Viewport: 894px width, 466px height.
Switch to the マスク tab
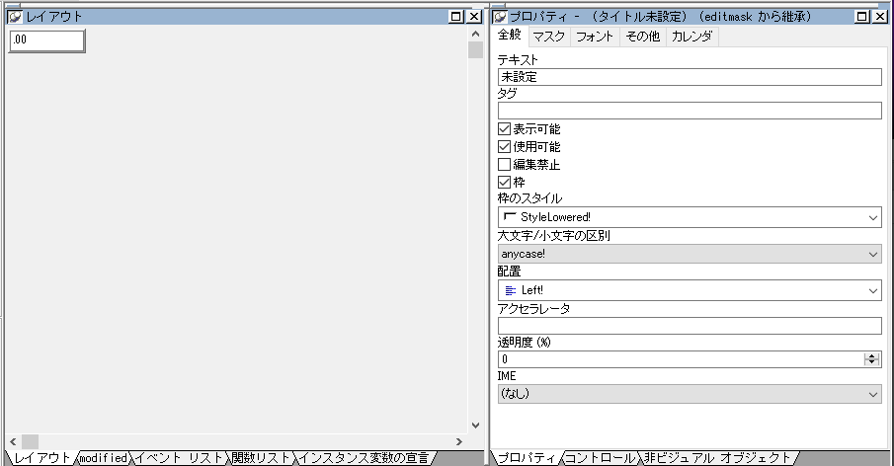tap(548, 37)
